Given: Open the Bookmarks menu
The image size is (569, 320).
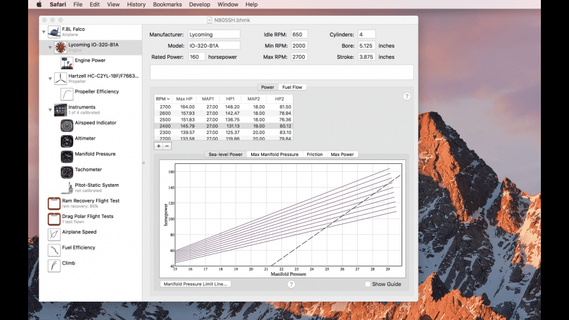Looking at the screenshot, I should 167,5.
